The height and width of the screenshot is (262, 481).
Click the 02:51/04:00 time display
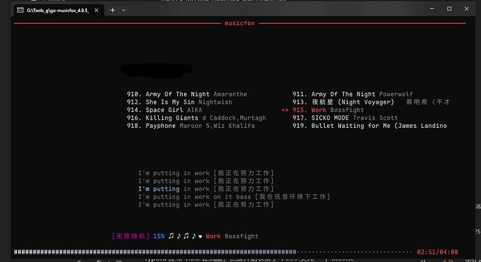438,252
